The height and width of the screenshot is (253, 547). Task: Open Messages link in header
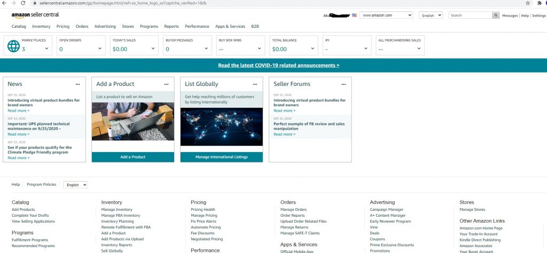510,15
